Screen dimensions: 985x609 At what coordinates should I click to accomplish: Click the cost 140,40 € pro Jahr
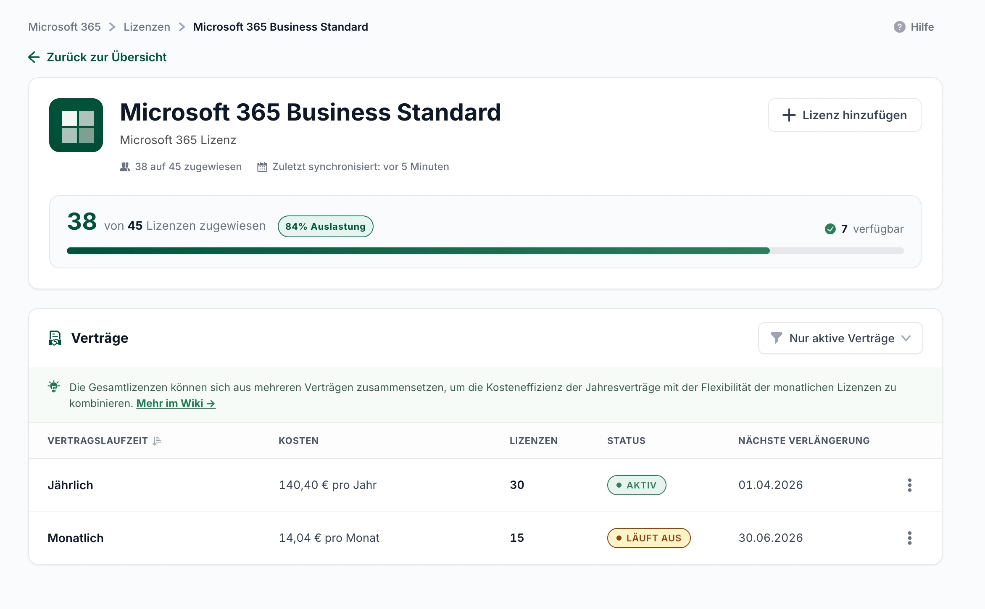tap(328, 485)
